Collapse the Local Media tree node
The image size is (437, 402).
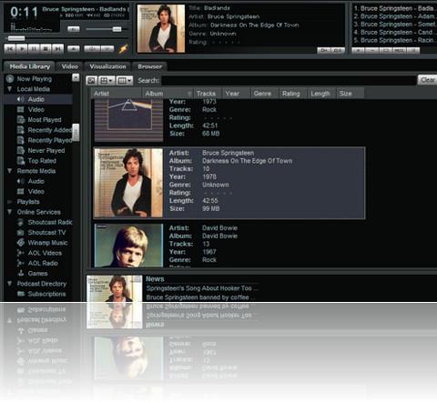(10, 89)
